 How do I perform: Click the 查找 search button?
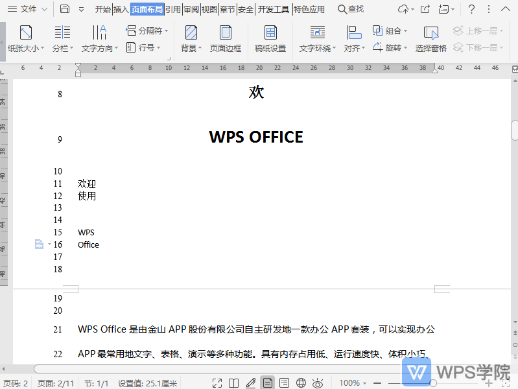coord(351,9)
